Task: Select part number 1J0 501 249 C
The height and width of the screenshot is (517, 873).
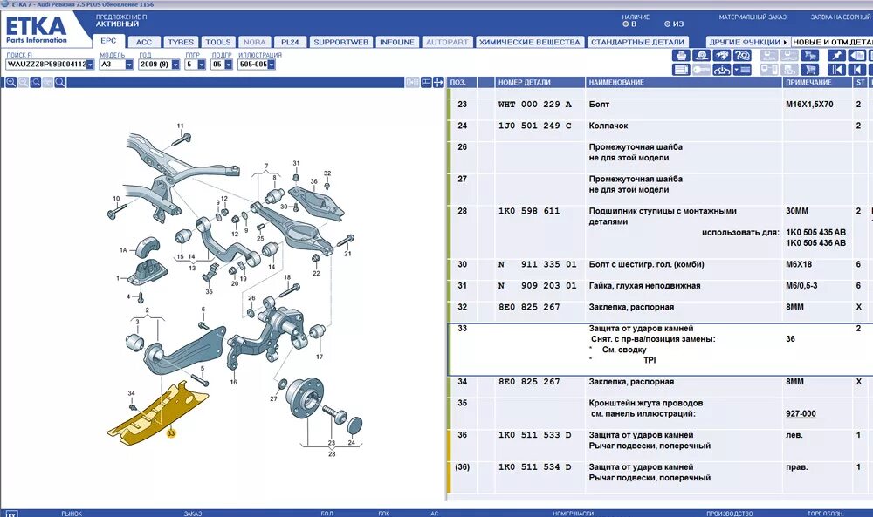Action: pos(534,126)
